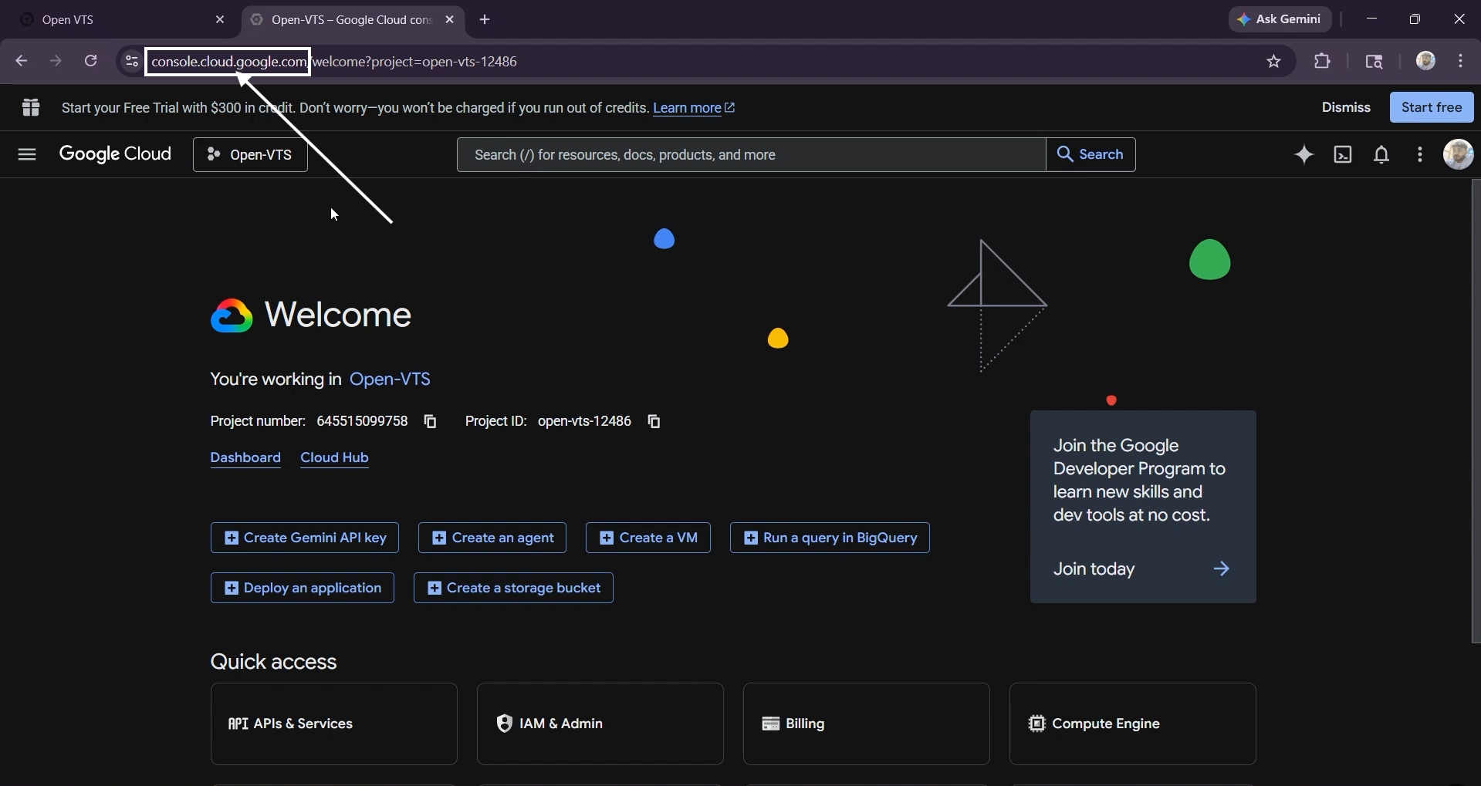Open the Chrome profile avatar in toolbar

point(1425,61)
